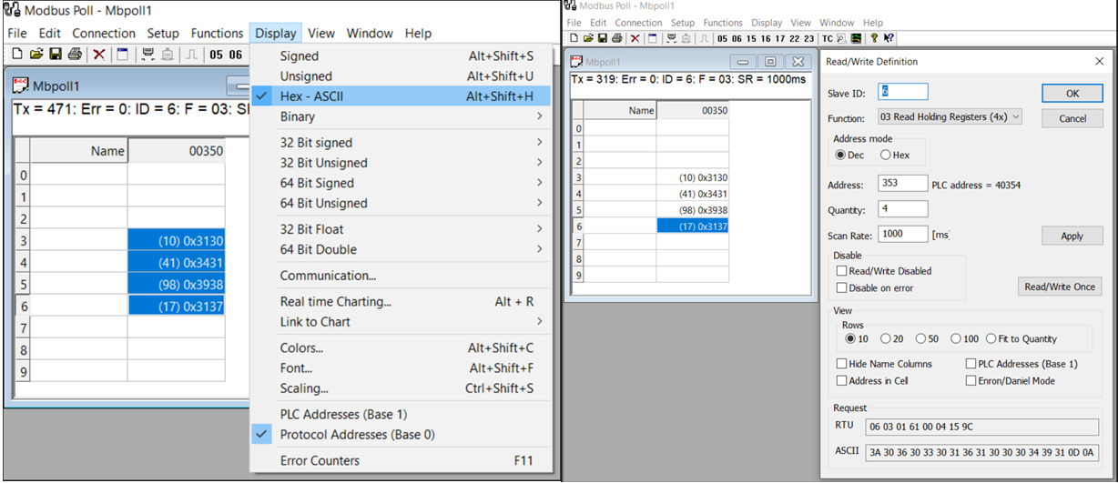Expand the 32 Bit Unsigned submenu
Image resolution: width=1118 pixels, height=483 pixels.
(401, 163)
